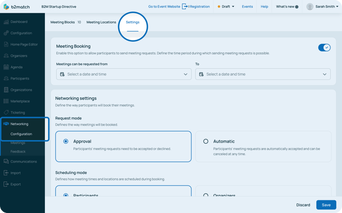The image size is (342, 213).
Task: Click Sarah Smith's avatar picture
Action: (x=310, y=7)
